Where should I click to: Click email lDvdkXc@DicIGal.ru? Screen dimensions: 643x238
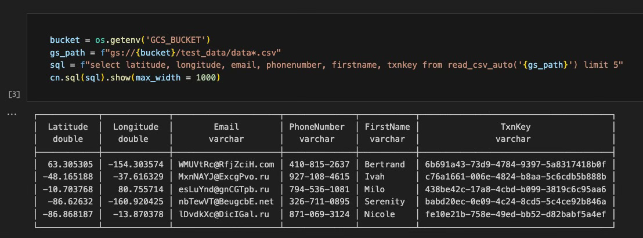(224, 214)
